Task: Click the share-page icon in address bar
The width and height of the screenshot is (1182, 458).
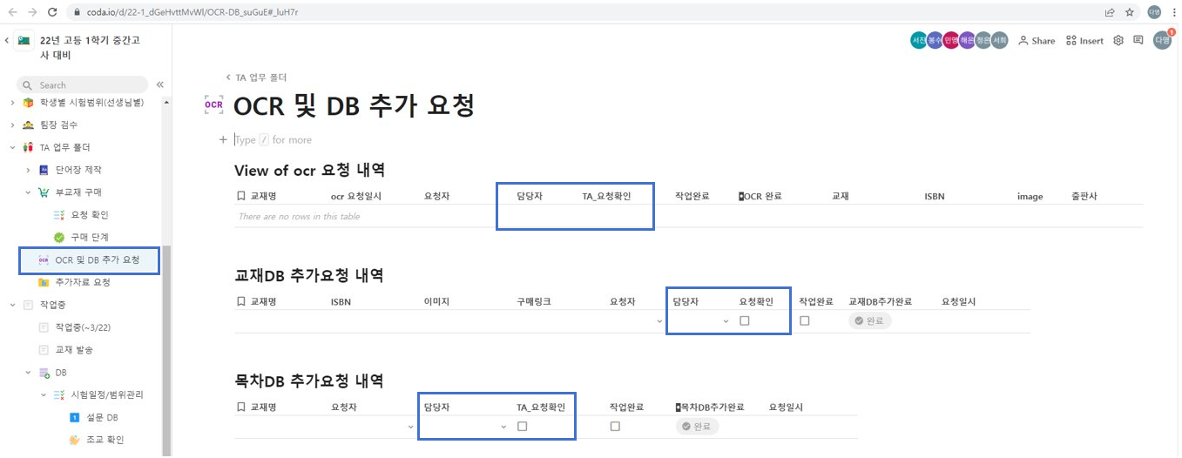Action: (1110, 12)
